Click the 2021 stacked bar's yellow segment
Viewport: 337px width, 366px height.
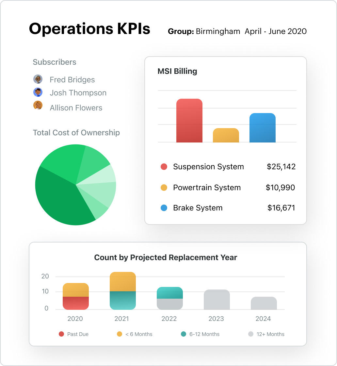(x=123, y=281)
